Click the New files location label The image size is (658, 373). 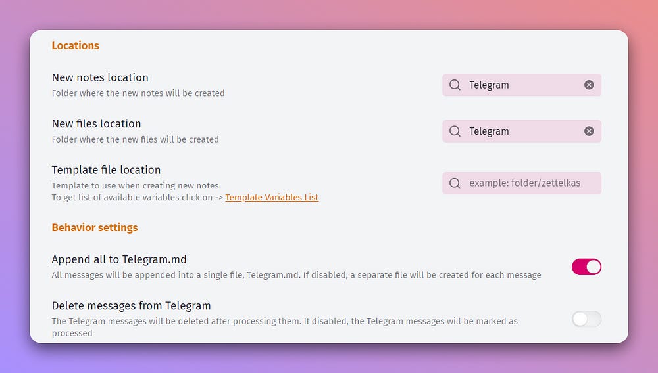click(x=97, y=123)
